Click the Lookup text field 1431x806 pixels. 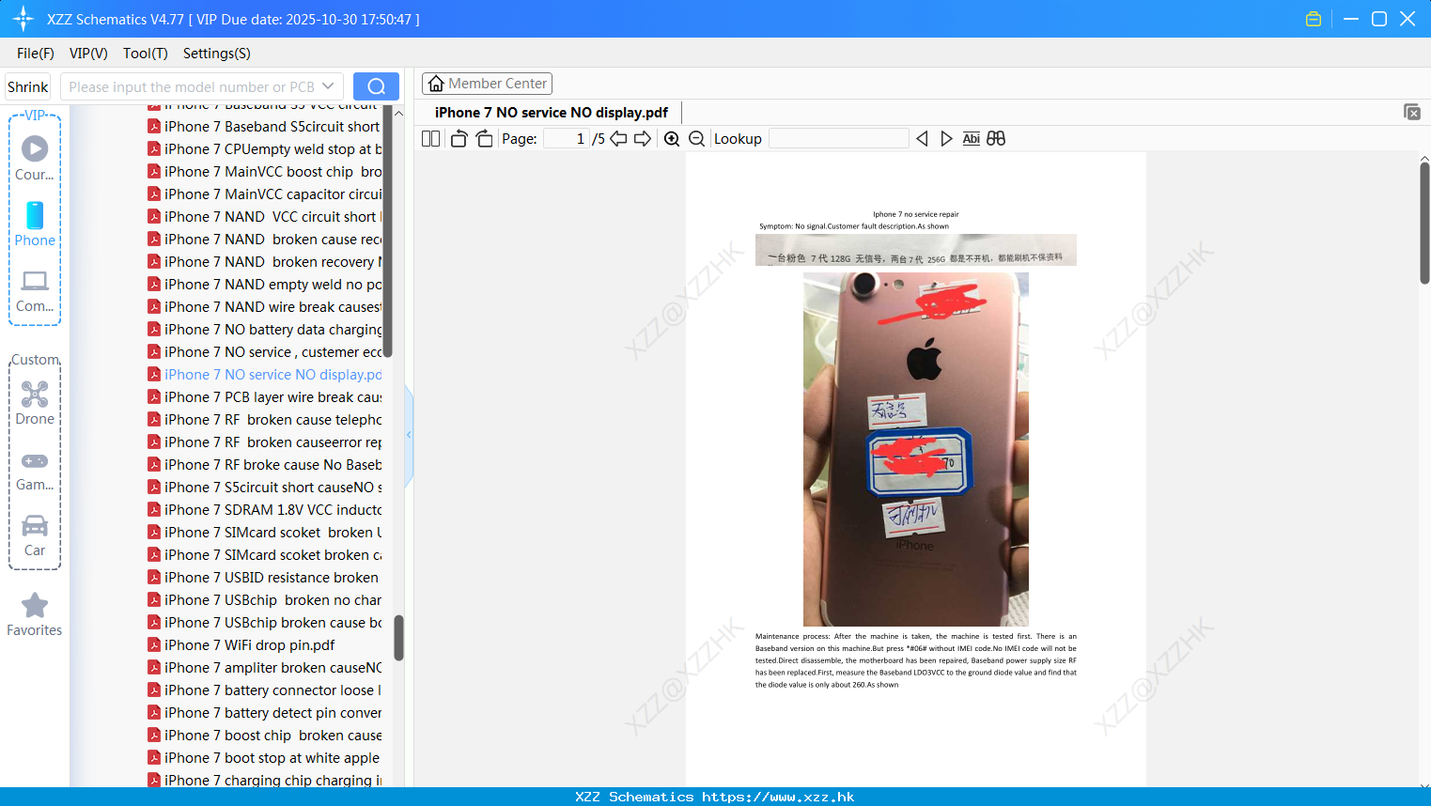839,138
